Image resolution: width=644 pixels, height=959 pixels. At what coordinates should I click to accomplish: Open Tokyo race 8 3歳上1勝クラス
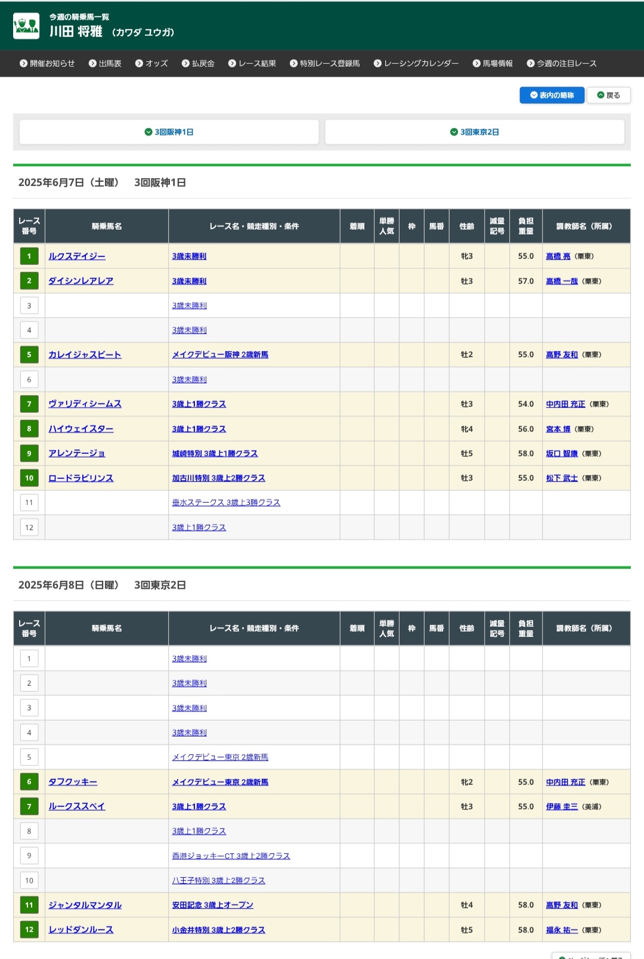(x=199, y=831)
